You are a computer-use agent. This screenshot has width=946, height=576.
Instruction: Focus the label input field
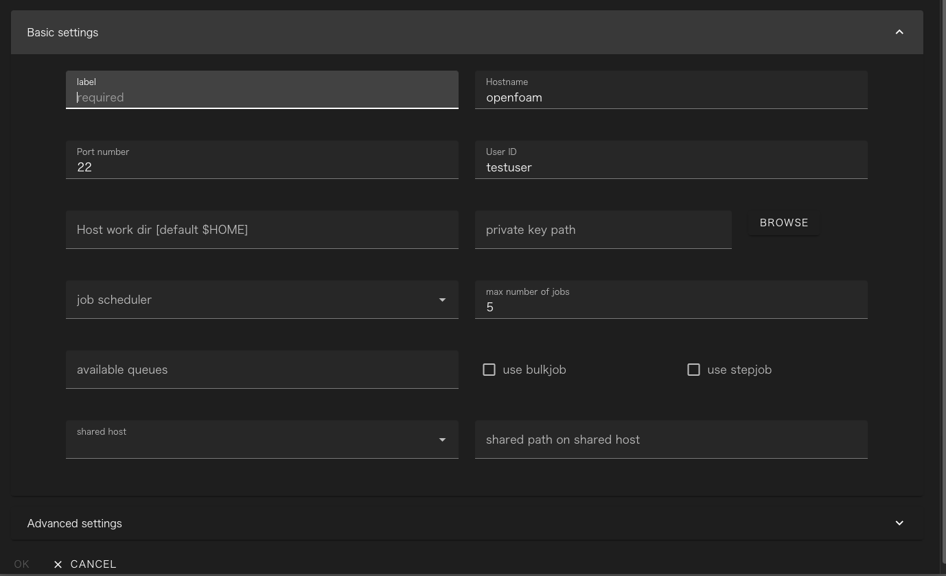[262, 90]
